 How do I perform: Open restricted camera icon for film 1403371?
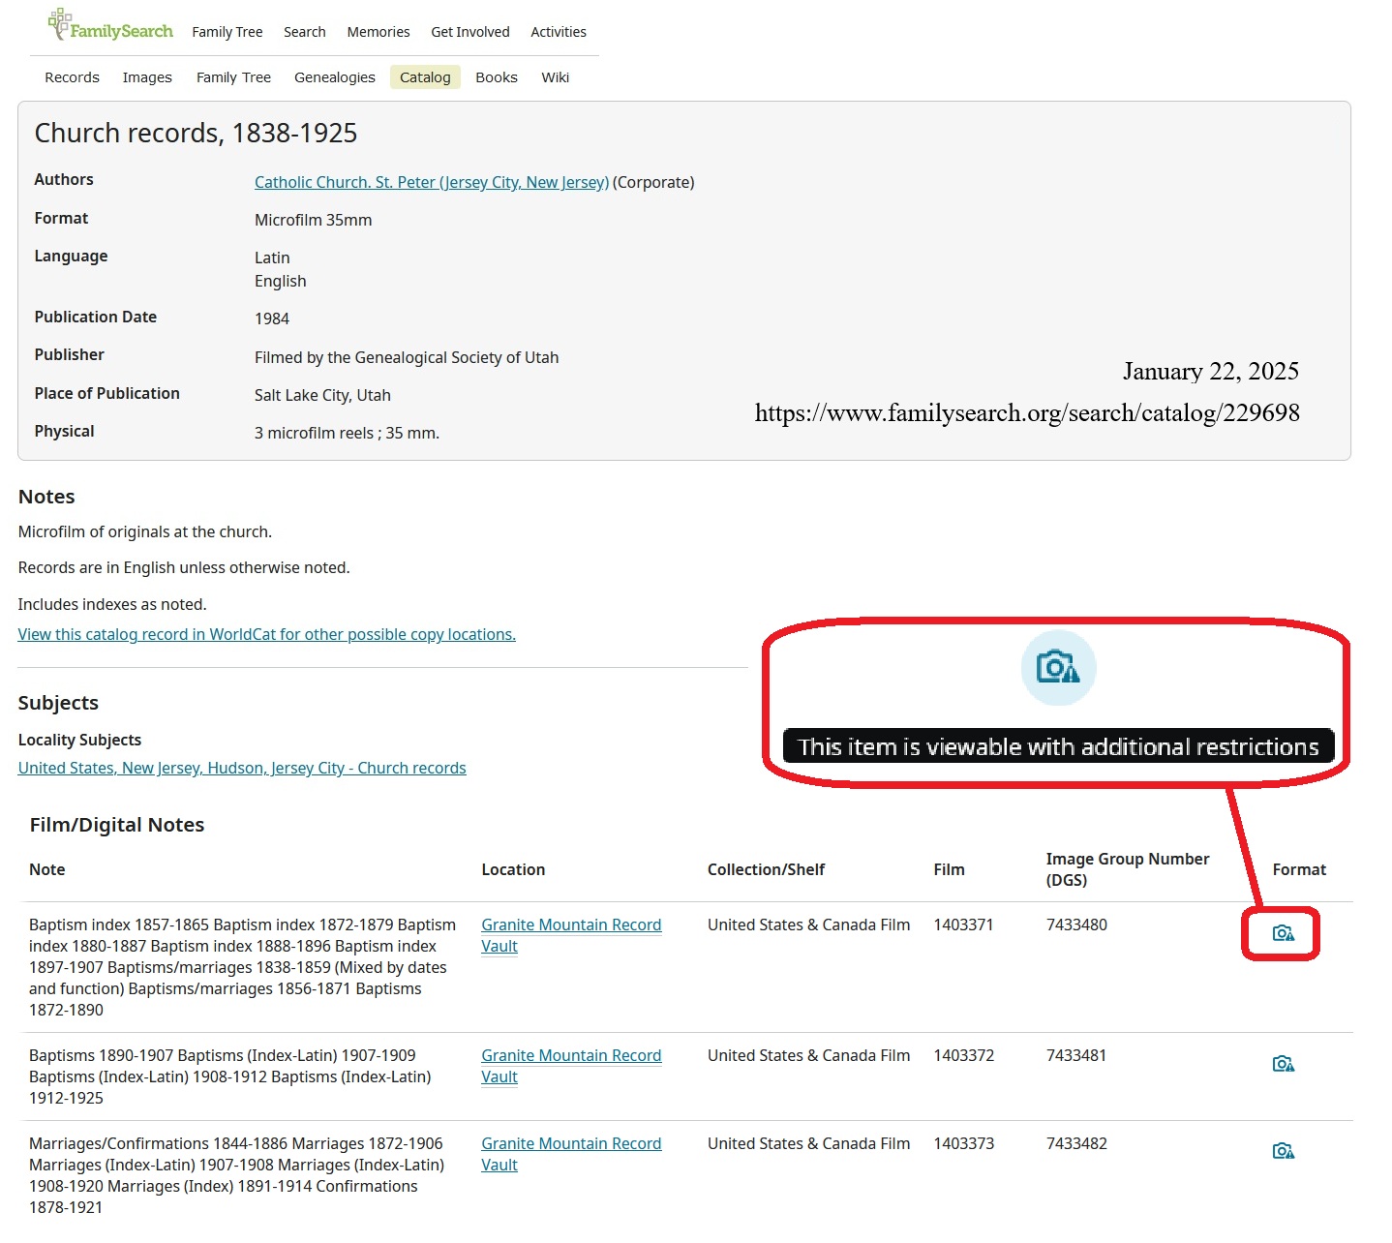click(x=1283, y=933)
